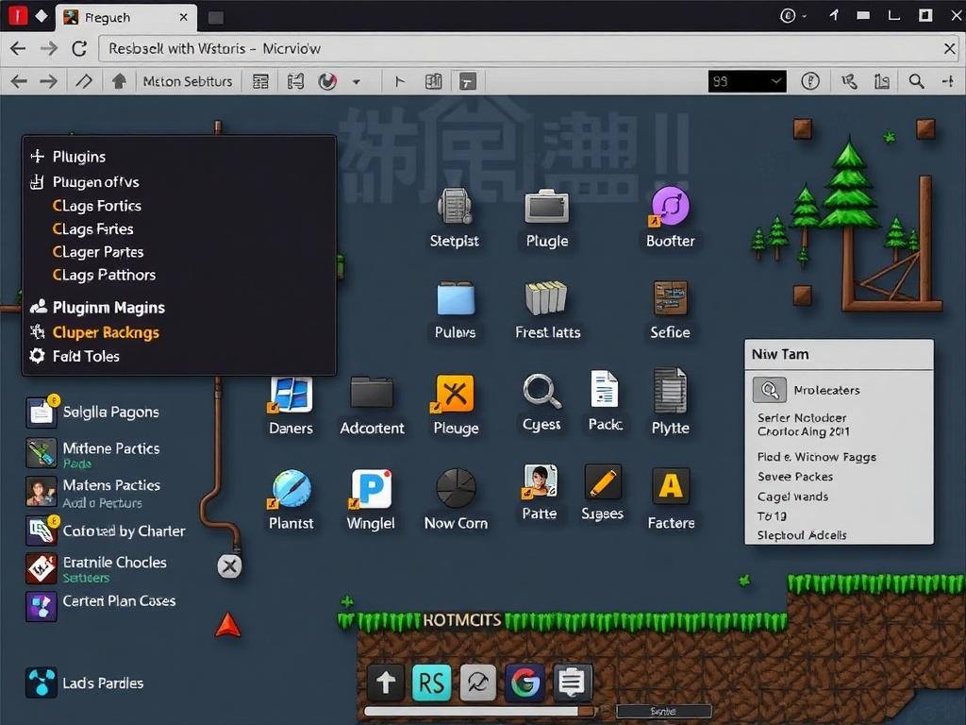The height and width of the screenshot is (725, 966).
Task: Open Eratnile Chocles sidebar item
Action: (x=97, y=568)
